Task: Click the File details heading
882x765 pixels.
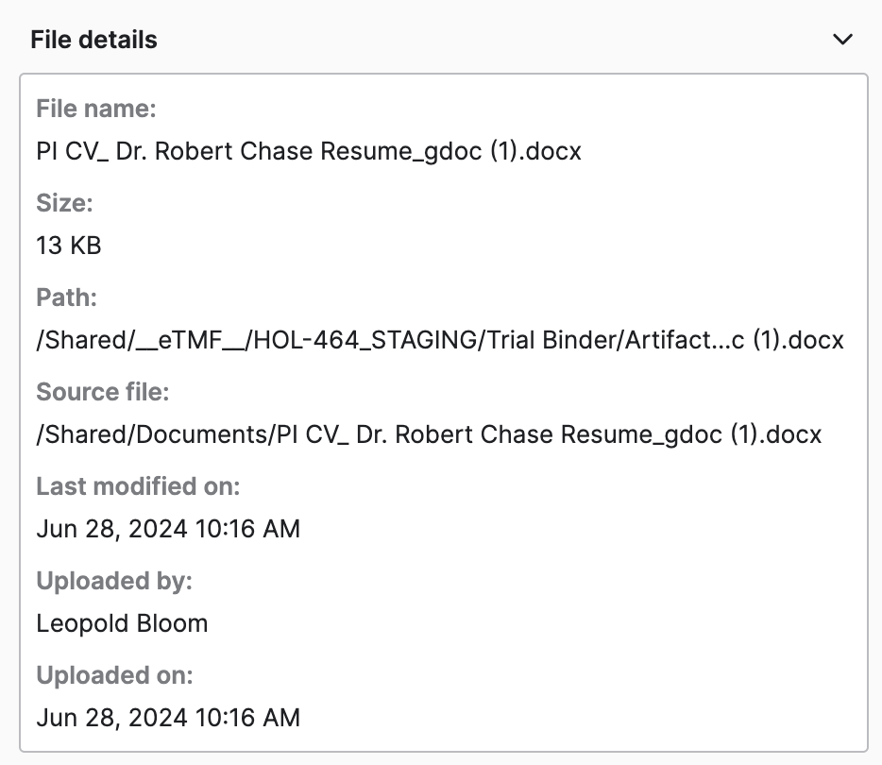Action: (x=93, y=40)
